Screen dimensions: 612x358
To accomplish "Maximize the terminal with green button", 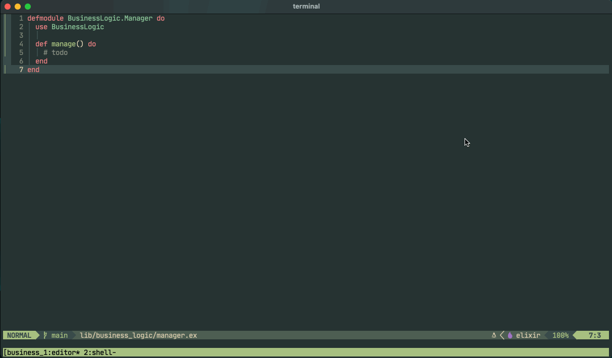I will coord(28,7).
